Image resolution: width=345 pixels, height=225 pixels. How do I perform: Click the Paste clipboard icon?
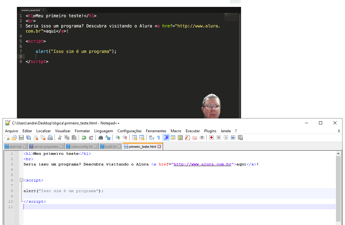[x=74, y=138]
